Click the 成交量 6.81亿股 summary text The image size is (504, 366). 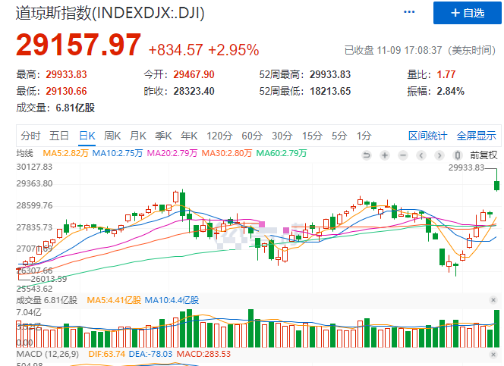tap(55, 108)
